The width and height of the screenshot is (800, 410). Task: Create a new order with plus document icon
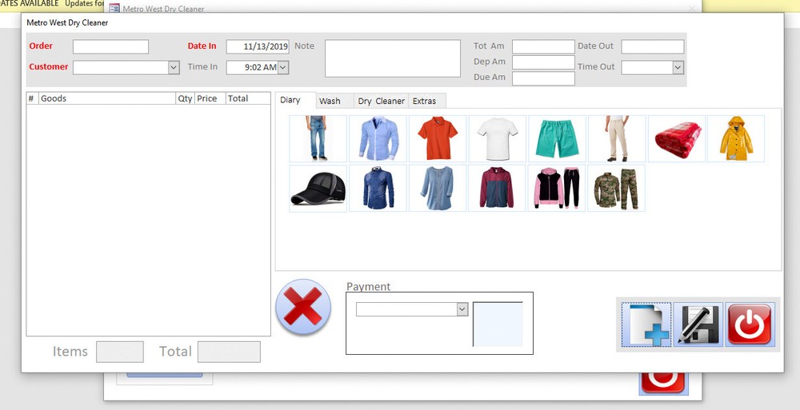coord(646,324)
